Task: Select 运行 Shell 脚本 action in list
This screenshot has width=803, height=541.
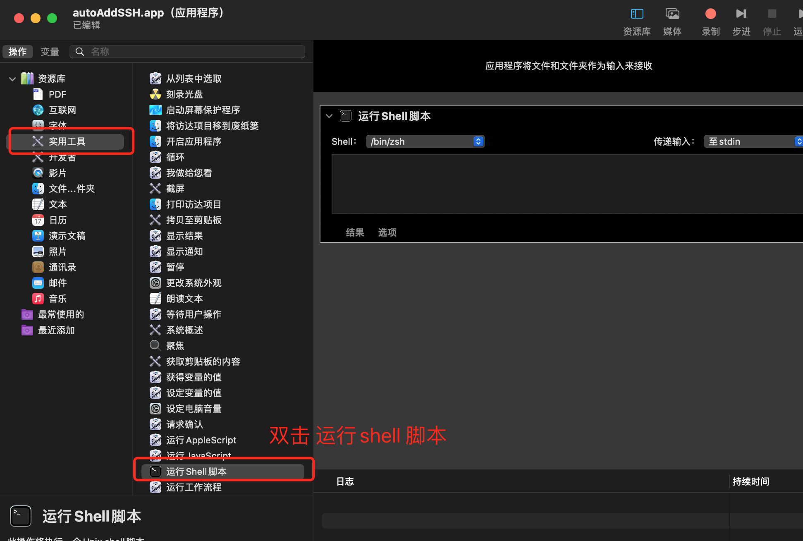Action: click(x=196, y=472)
